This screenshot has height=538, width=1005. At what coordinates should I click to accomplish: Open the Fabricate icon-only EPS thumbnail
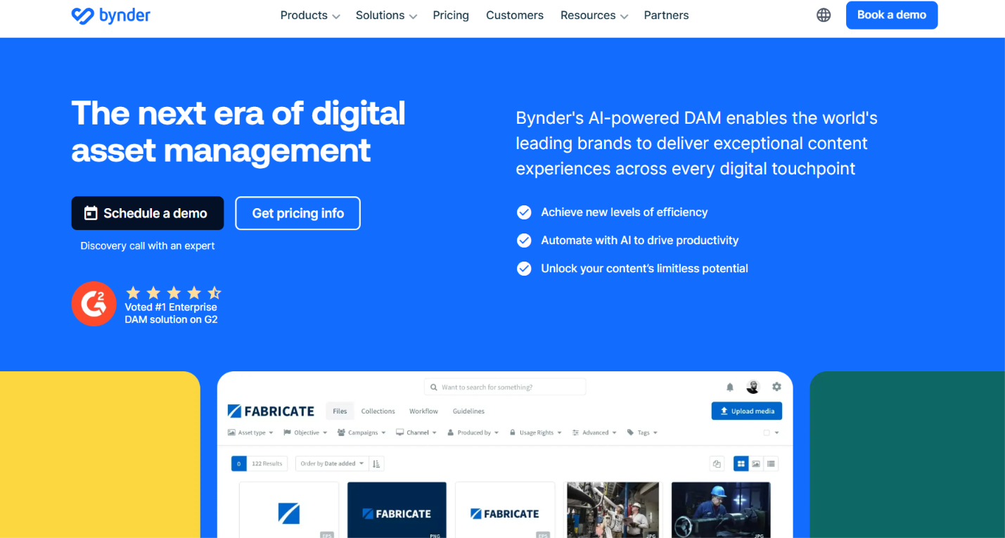click(x=289, y=510)
